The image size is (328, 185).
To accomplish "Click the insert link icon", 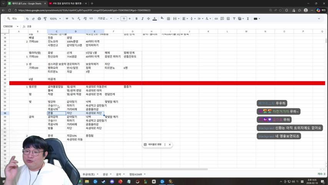I will tap(216, 18).
